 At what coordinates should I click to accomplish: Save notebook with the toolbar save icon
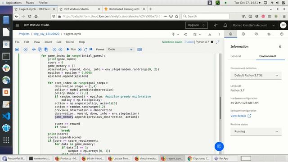[17, 49]
